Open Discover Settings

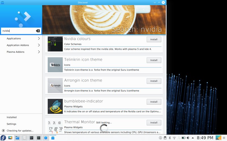coord(11,124)
